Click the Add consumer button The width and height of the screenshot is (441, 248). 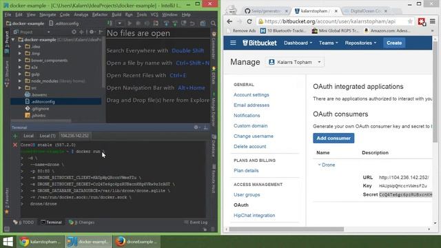click(334, 138)
